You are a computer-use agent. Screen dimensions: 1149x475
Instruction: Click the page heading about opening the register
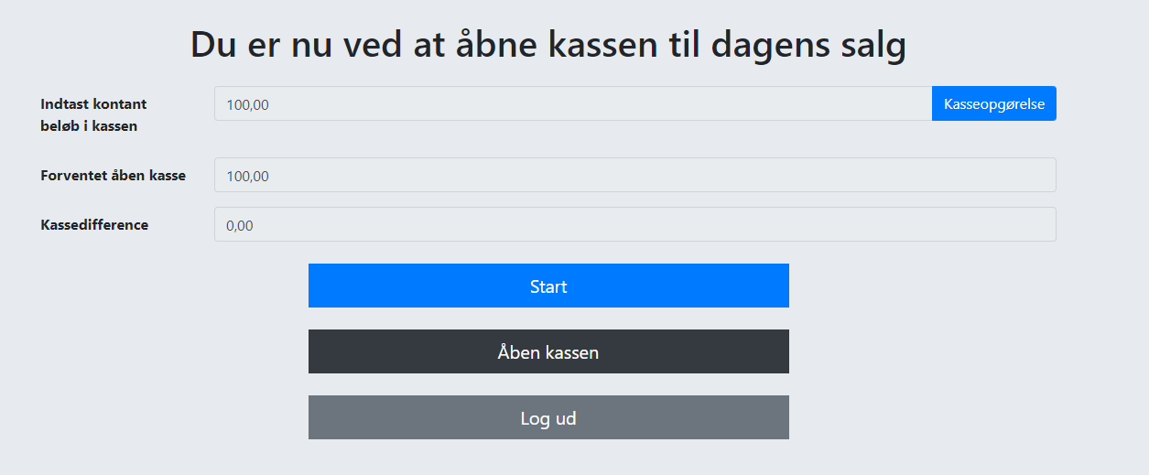pos(547,45)
